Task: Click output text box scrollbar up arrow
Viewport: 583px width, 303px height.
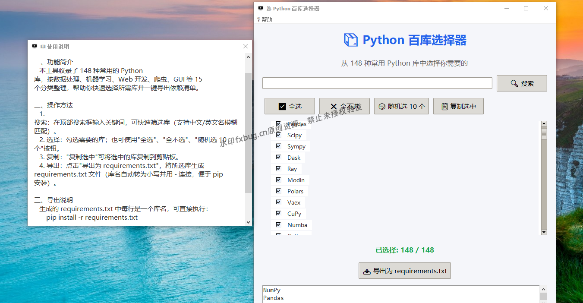Action: [x=543, y=289]
